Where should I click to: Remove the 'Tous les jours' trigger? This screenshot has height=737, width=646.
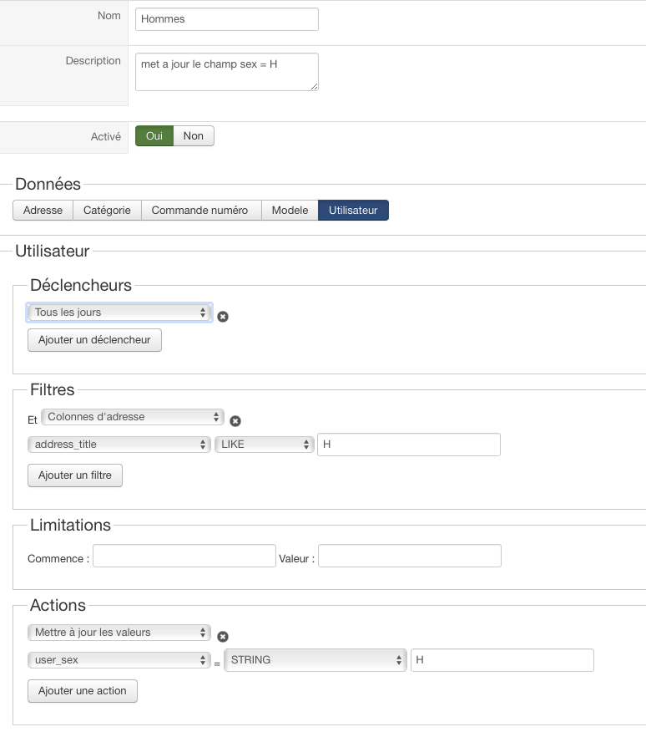(x=223, y=317)
